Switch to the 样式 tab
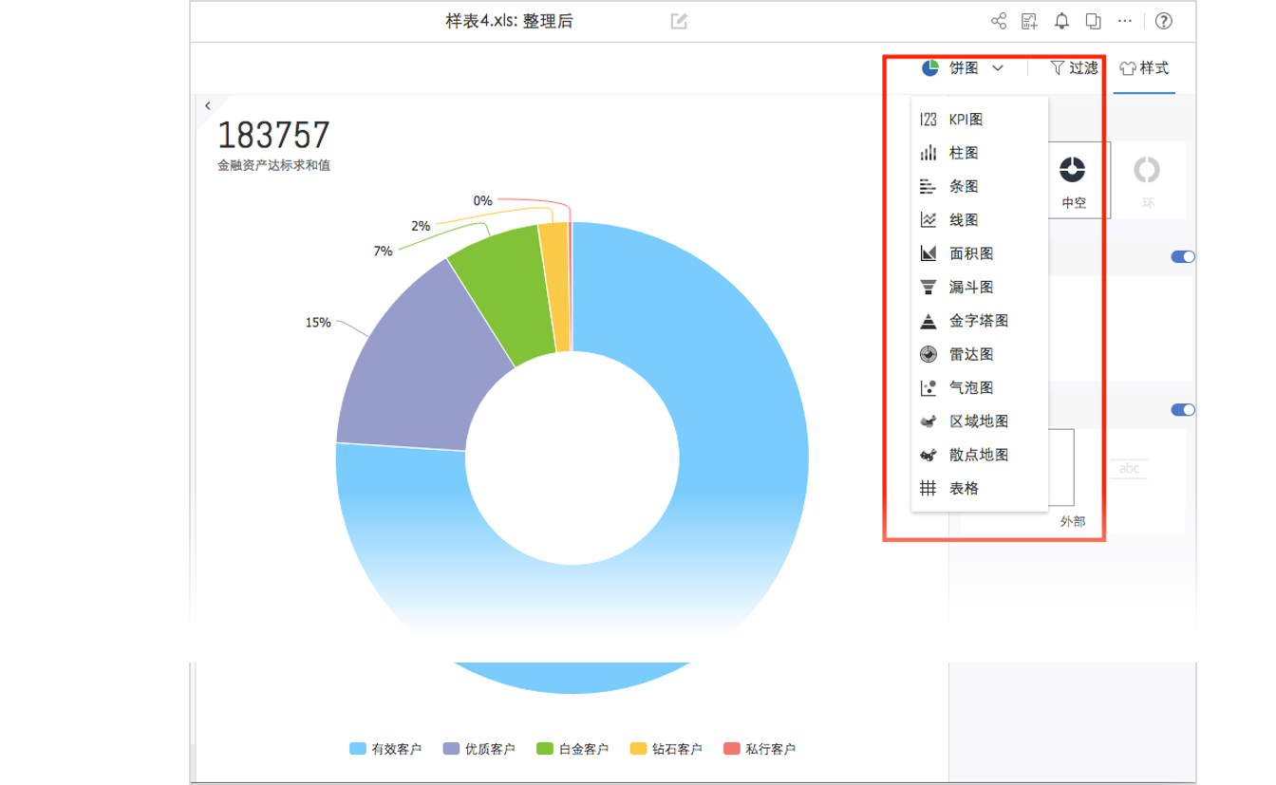The image size is (1276, 785). [1144, 67]
